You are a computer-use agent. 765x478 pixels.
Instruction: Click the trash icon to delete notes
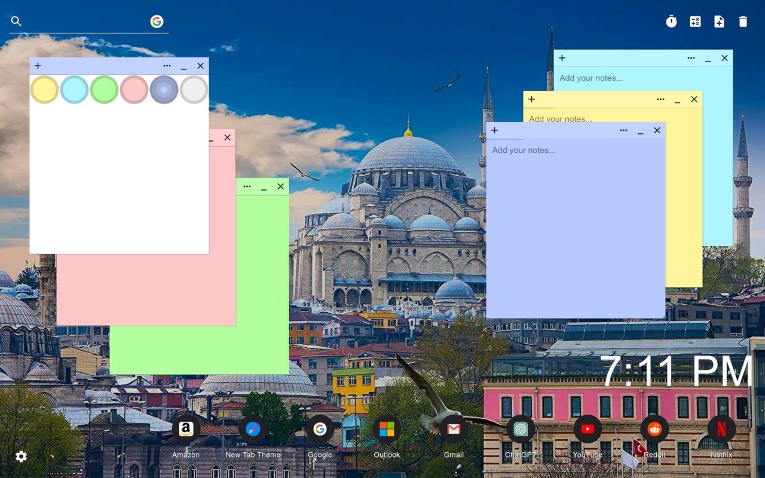pos(743,22)
